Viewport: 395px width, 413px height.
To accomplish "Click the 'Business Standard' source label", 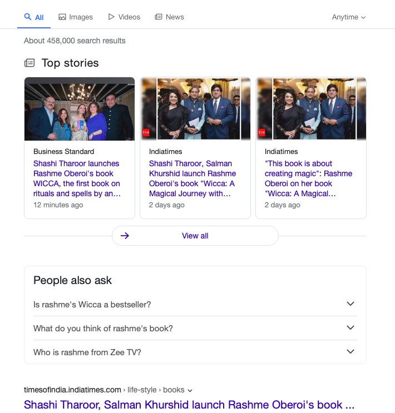I will 64,151.
